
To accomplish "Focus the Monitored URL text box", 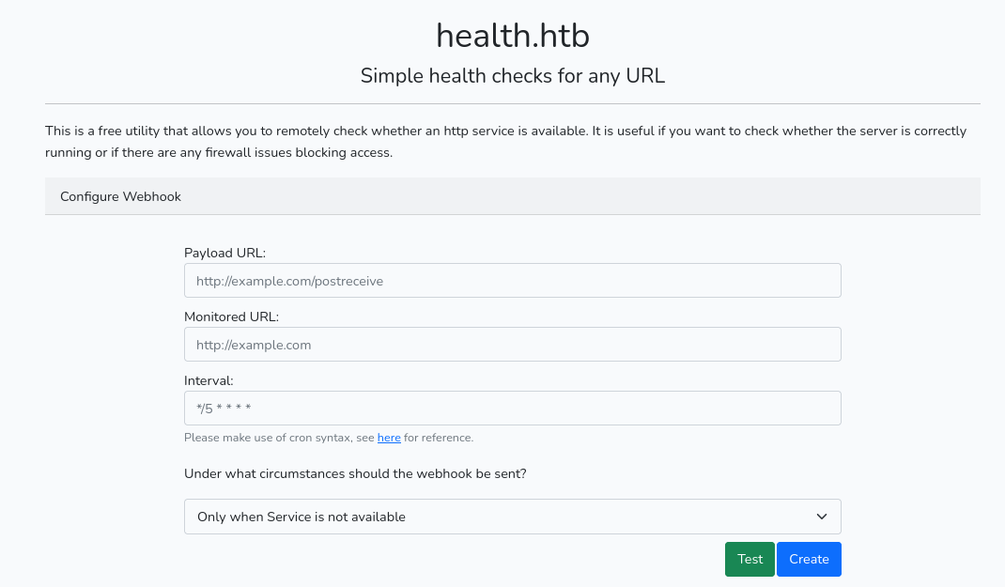I will click(x=512, y=345).
